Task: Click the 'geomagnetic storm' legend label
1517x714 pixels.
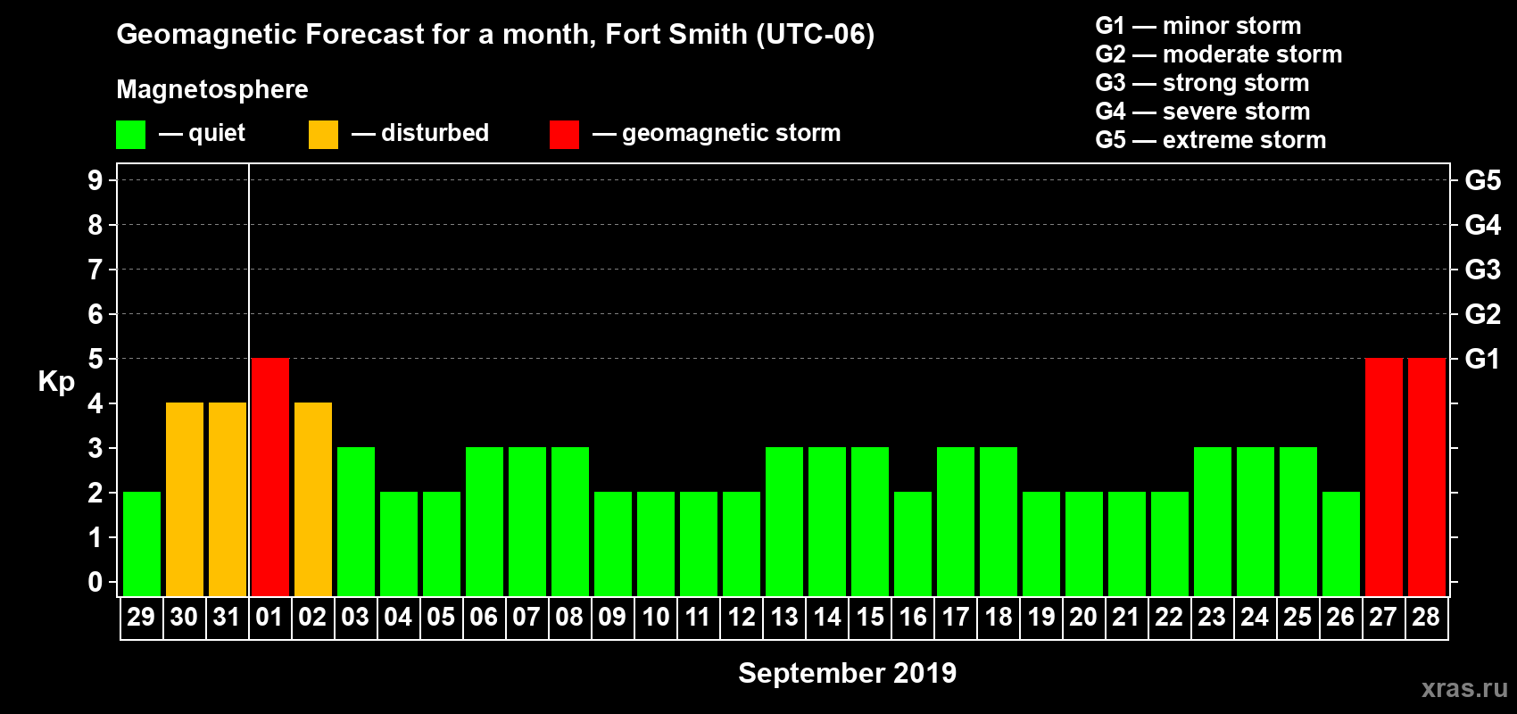Action: point(732,134)
